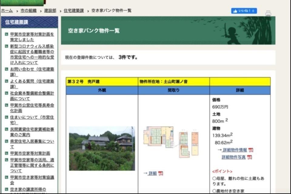Open 県営住宅入居募集について in sidebar
291x194 pixels.
[x=32, y=144]
